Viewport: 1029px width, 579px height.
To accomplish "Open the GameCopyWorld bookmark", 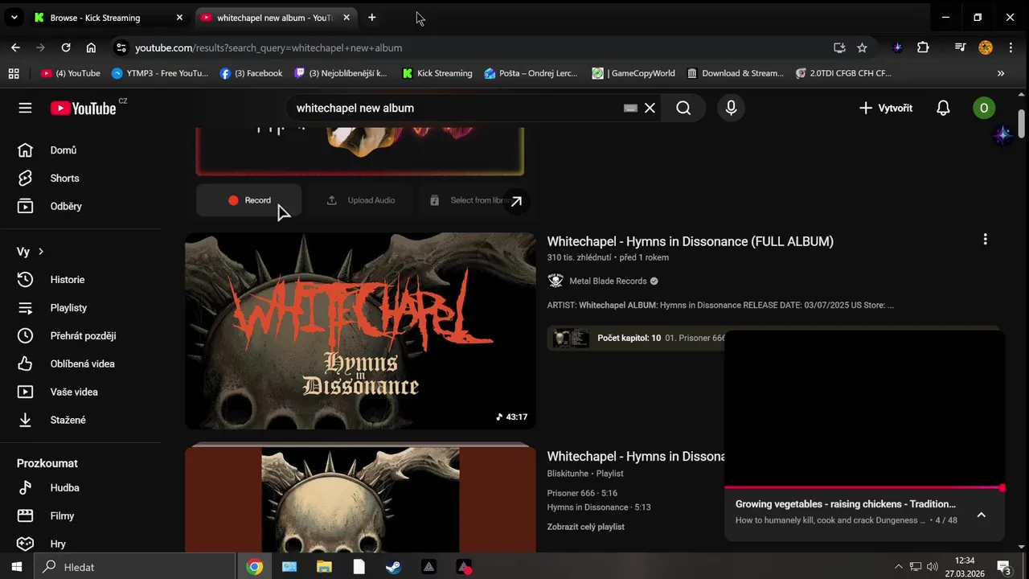I will (633, 73).
